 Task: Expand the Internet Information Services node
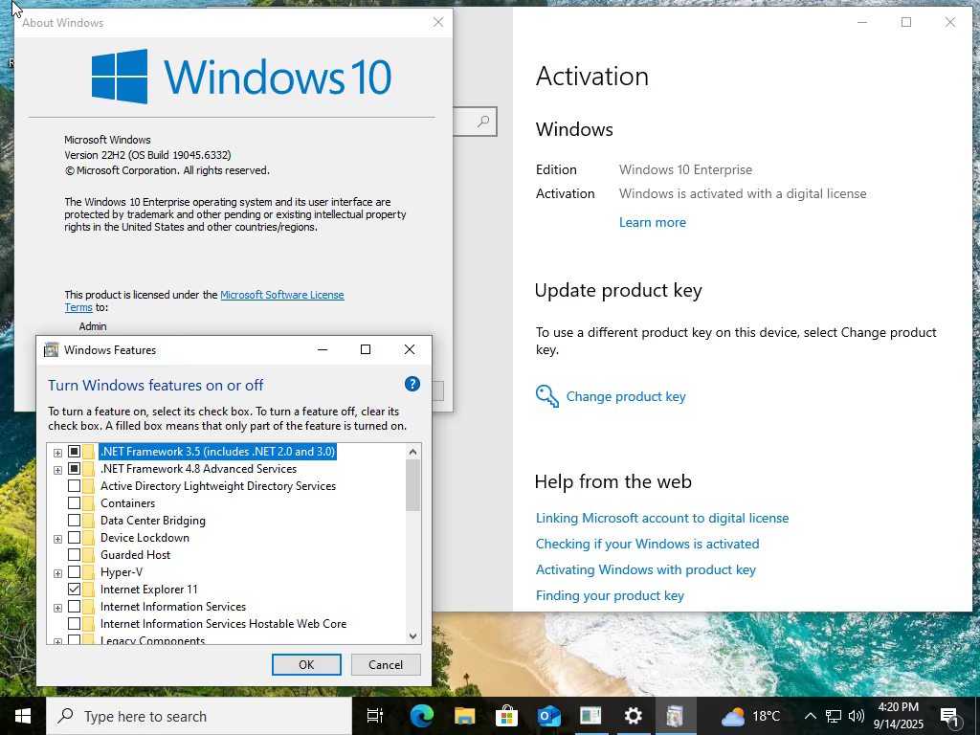click(57, 608)
